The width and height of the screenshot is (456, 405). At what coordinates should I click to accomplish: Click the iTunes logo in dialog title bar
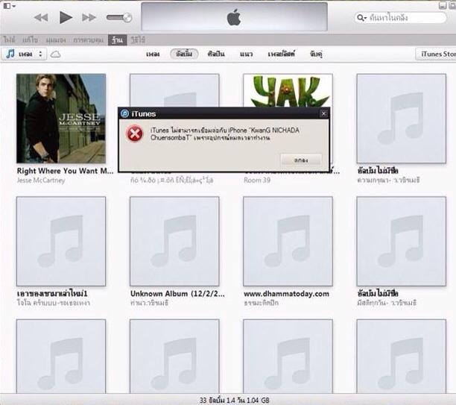(x=124, y=113)
